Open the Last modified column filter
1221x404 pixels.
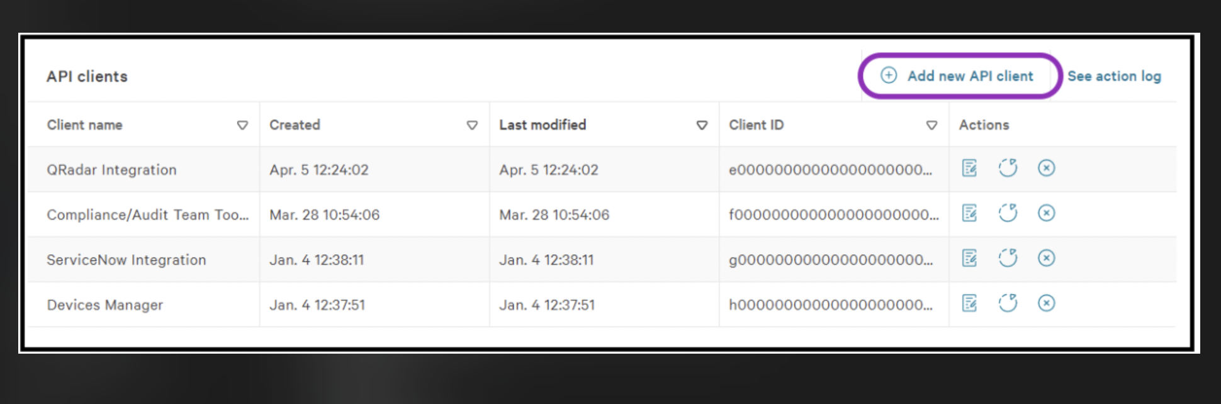702,125
